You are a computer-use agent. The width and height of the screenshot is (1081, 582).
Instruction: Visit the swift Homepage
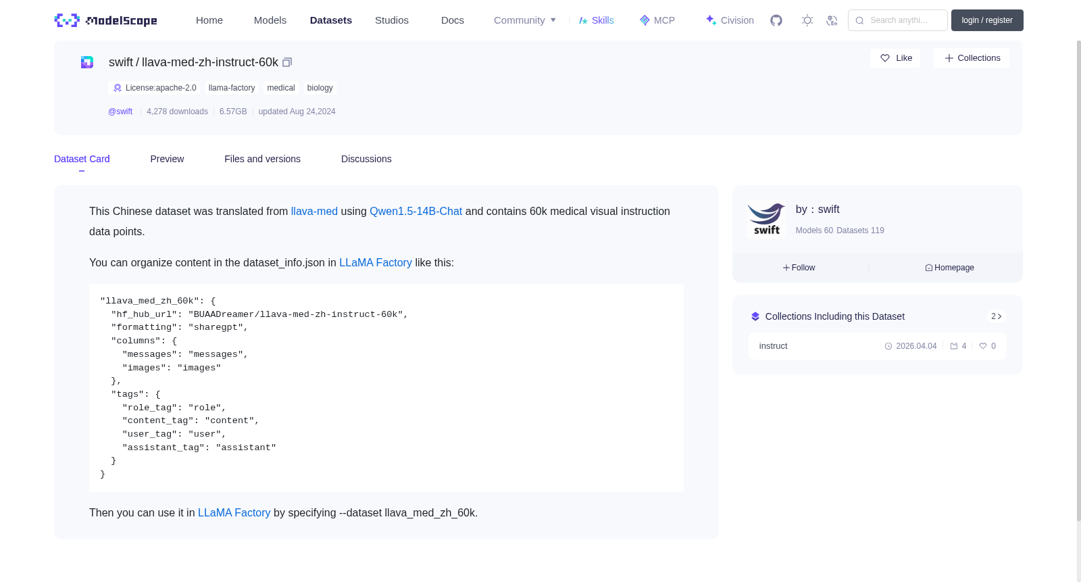950,268
